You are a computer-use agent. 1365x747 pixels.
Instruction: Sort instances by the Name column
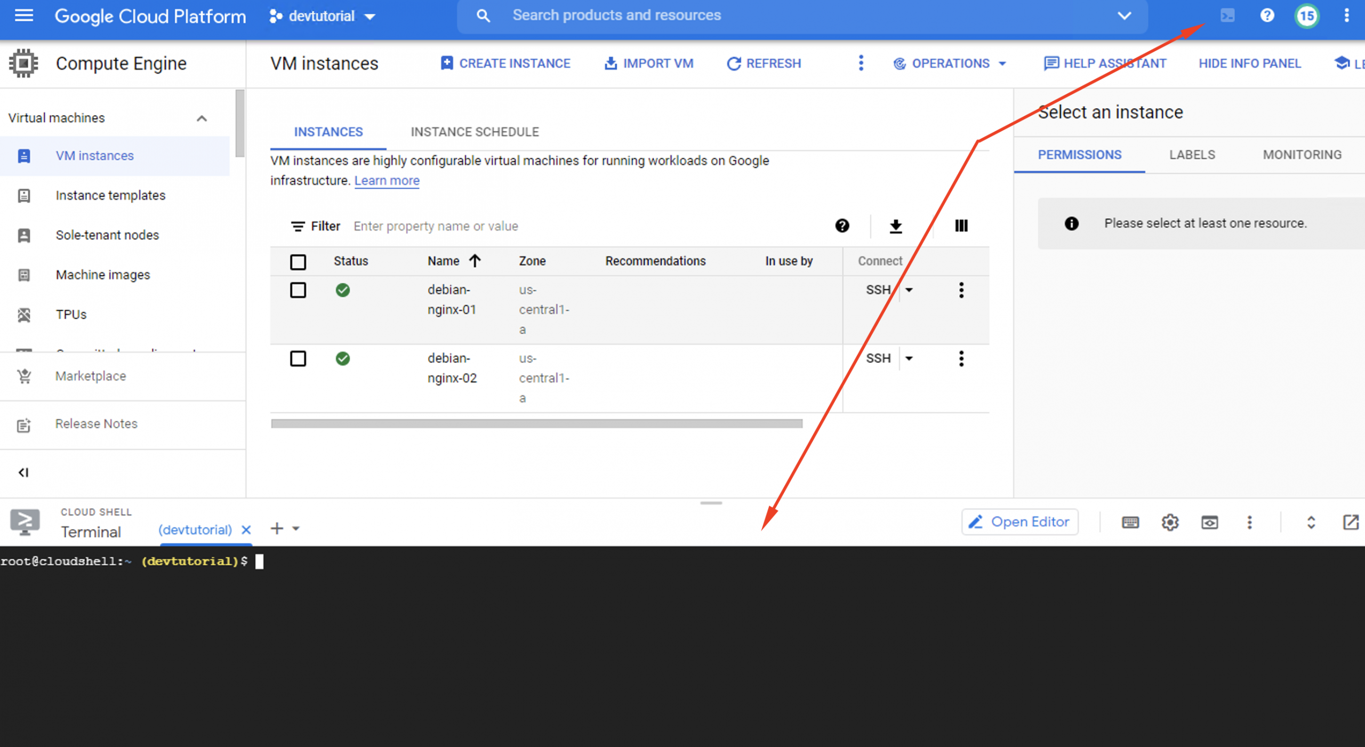pos(454,261)
